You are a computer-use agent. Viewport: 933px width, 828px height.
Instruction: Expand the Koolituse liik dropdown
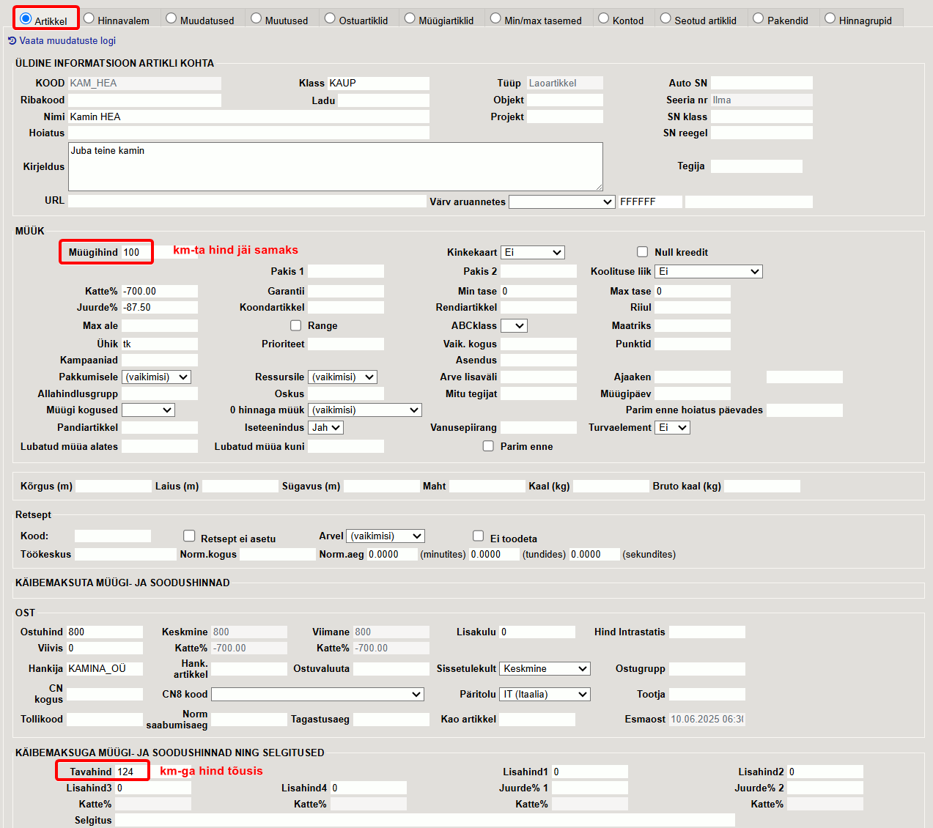(x=709, y=271)
